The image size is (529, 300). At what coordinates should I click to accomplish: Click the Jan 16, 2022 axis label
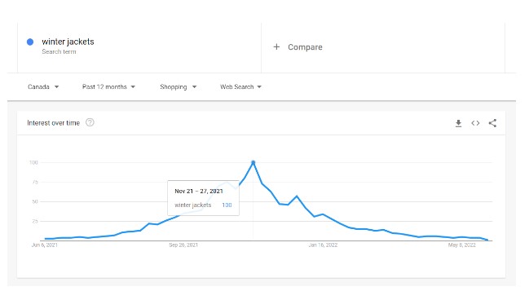tap(323, 245)
